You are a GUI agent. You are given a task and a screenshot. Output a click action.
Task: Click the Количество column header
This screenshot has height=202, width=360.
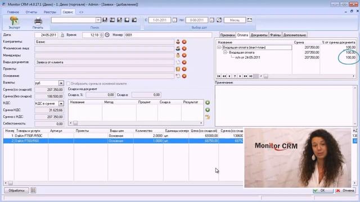[x=144, y=131]
